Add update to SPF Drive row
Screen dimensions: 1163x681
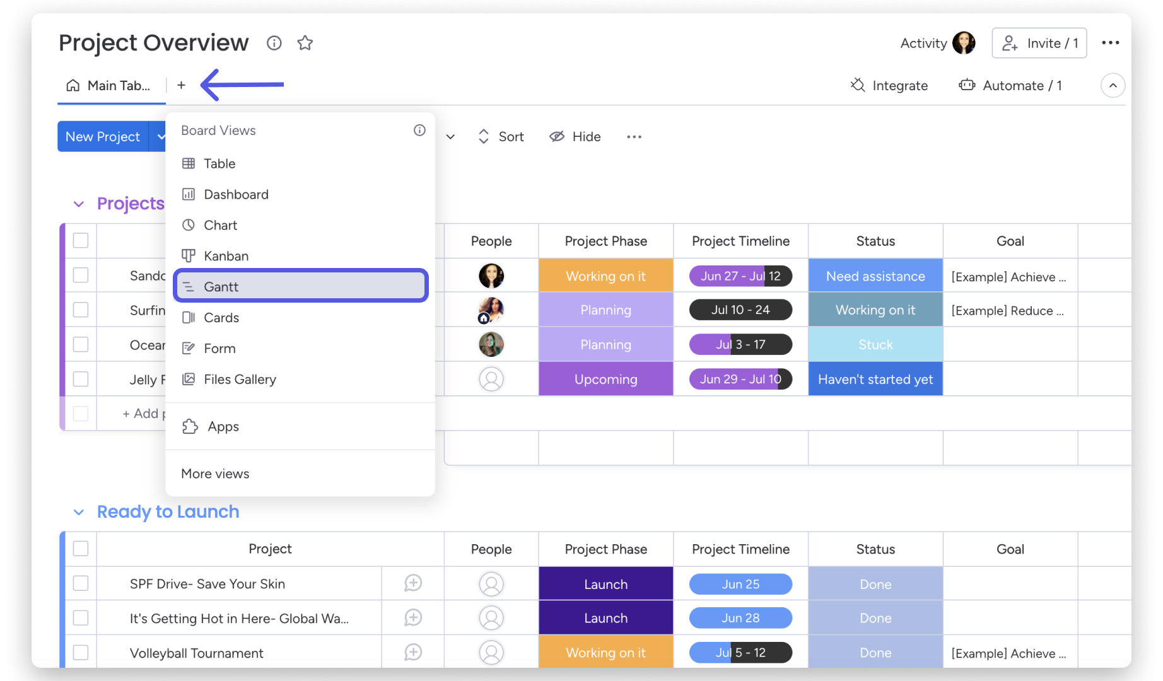pyautogui.click(x=413, y=583)
